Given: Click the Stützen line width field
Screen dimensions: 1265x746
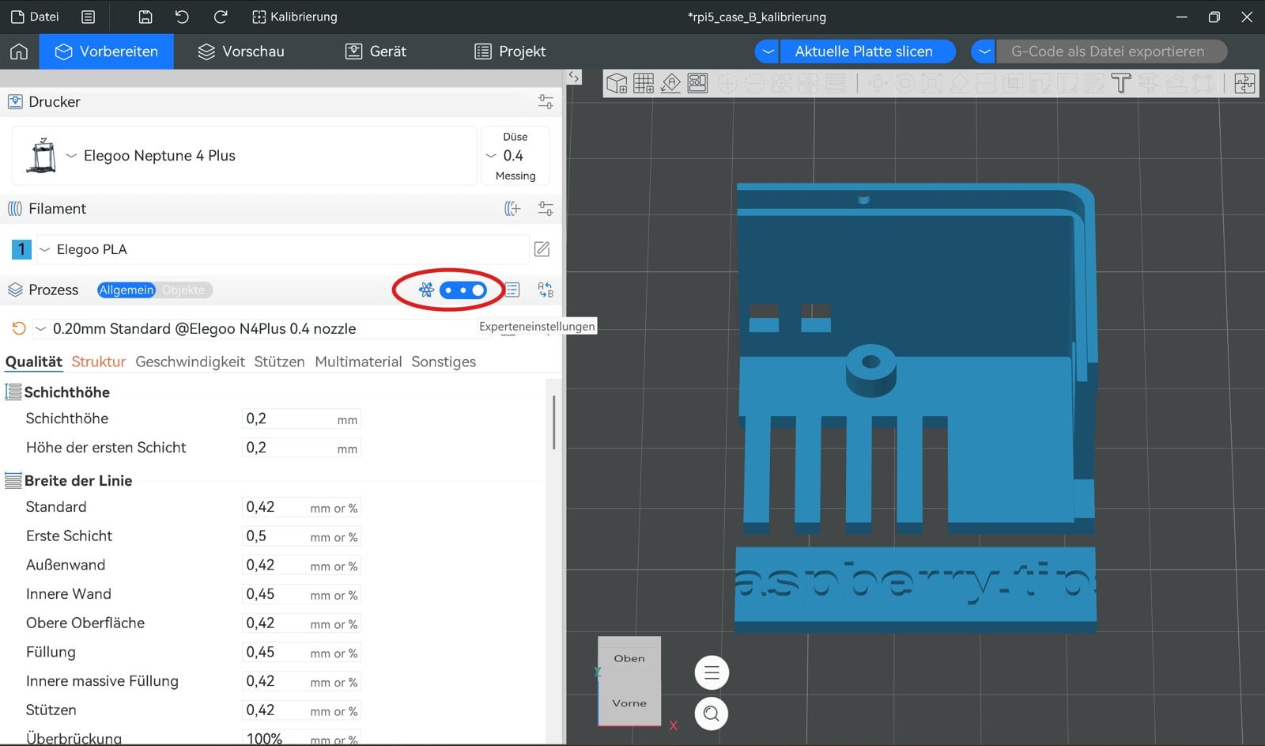Looking at the screenshot, I should tap(301, 710).
